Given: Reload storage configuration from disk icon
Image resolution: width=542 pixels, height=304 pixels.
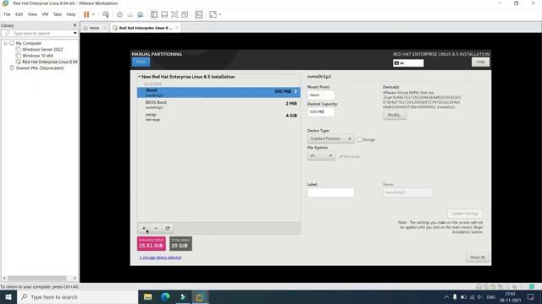Looking at the screenshot, I should tap(168, 228).
